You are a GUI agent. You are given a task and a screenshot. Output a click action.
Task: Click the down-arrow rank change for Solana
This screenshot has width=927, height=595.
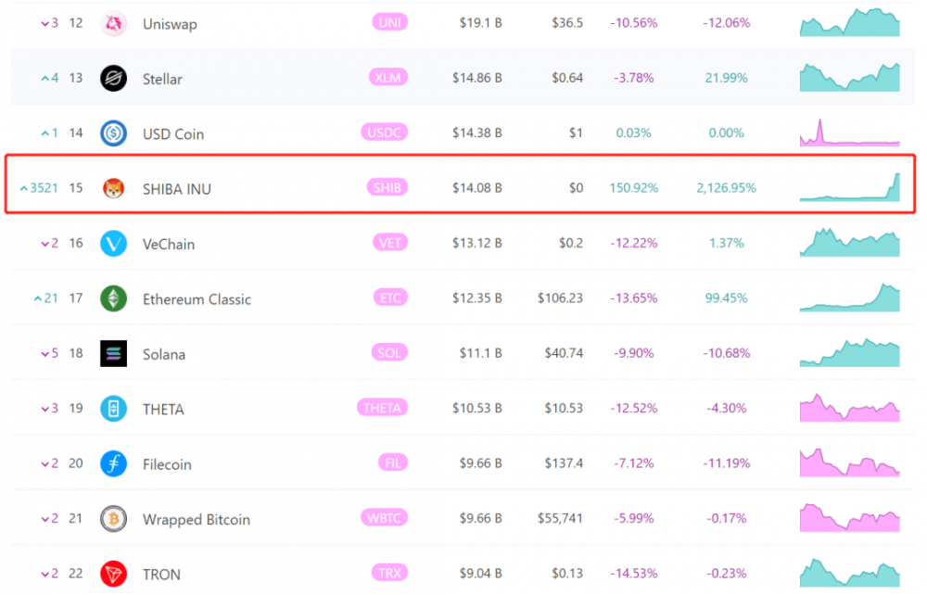[x=49, y=354]
